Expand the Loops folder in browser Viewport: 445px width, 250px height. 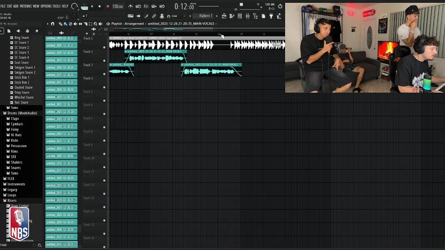coord(10,195)
